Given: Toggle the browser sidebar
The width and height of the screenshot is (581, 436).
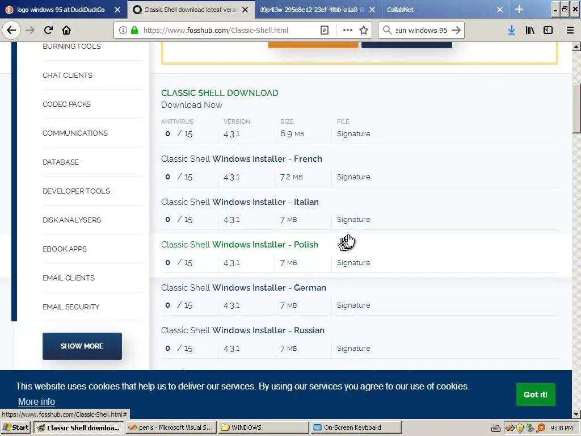Looking at the screenshot, I should click(x=548, y=30).
